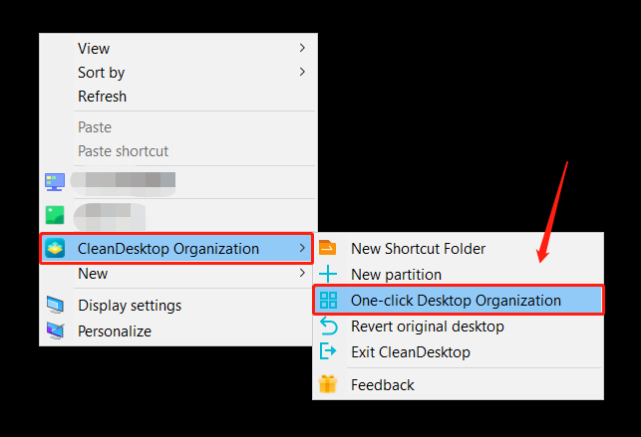This screenshot has height=437, width=641.
Task: Select One-click Desktop Organization
Action: (x=456, y=300)
